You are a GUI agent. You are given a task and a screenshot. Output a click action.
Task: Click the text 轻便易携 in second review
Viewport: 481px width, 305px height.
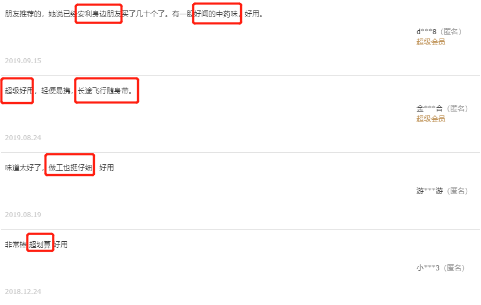pos(56,91)
